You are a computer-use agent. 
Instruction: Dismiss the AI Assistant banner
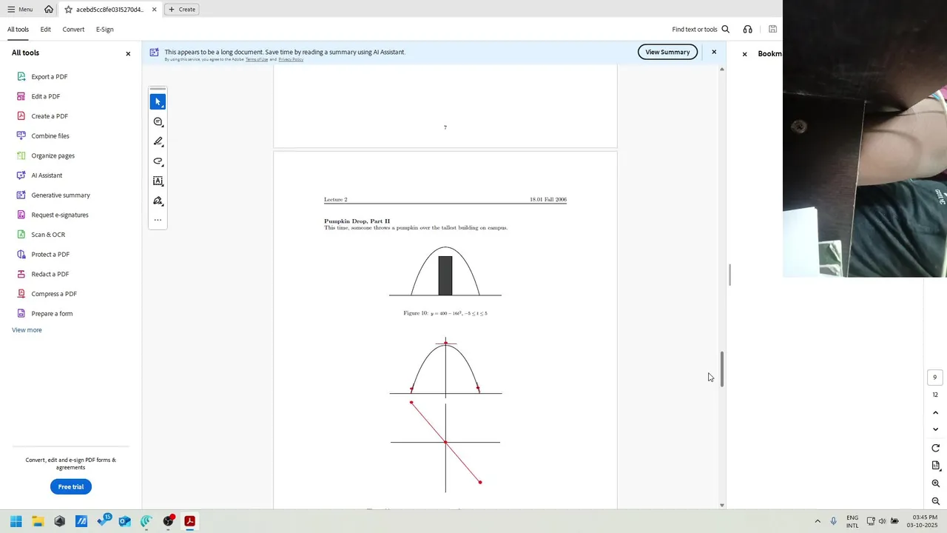pyautogui.click(x=714, y=52)
